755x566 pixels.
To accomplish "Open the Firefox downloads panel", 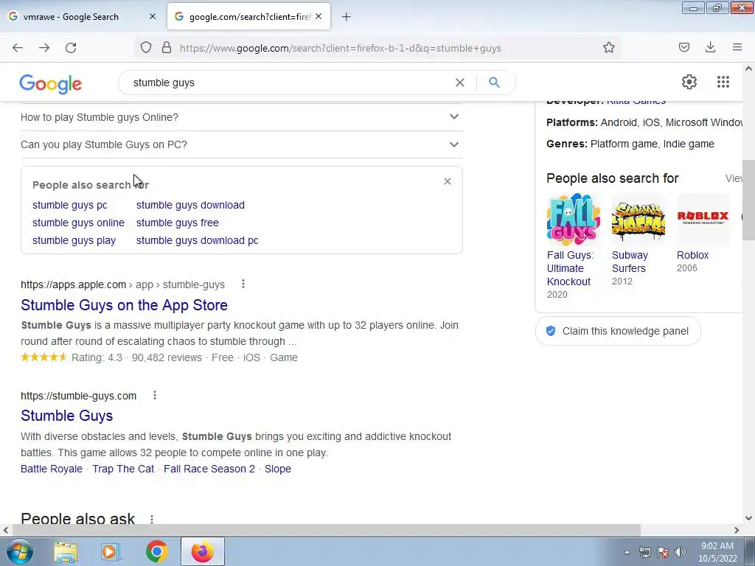I will point(710,47).
